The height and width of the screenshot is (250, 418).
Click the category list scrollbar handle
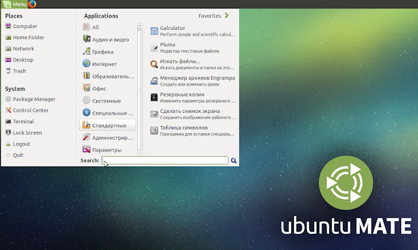140,90
